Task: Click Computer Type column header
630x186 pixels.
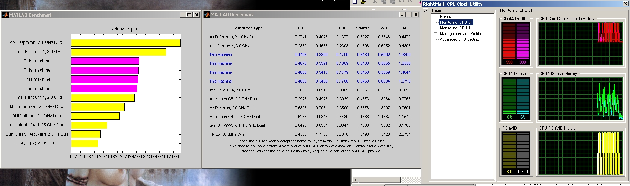Action: coord(247,28)
